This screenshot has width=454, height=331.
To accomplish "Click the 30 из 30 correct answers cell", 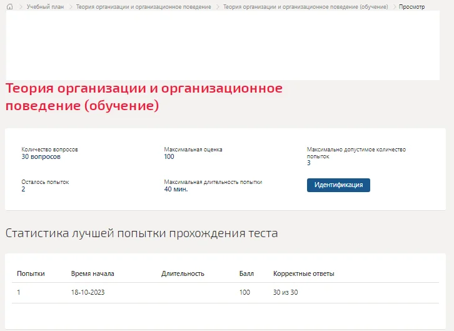I will [286, 292].
